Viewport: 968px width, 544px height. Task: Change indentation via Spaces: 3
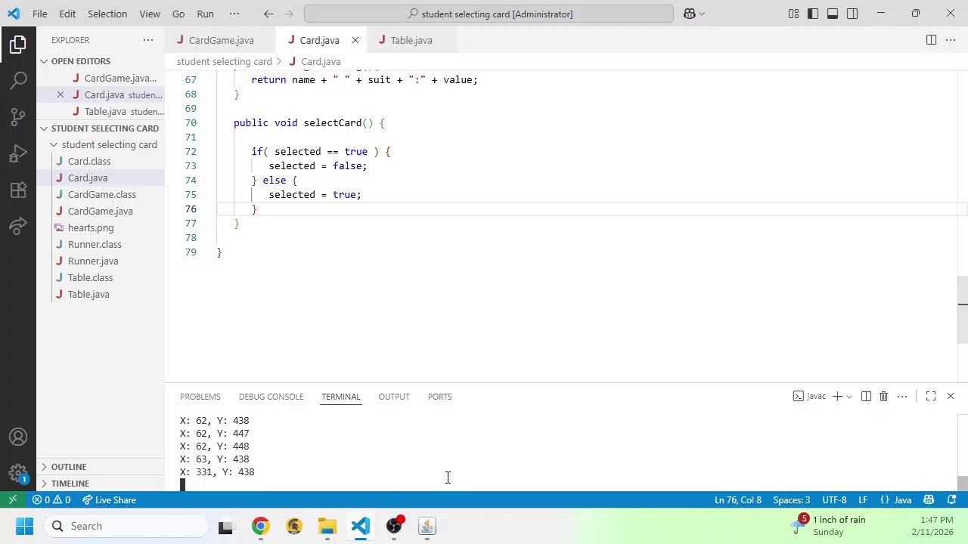point(792,500)
